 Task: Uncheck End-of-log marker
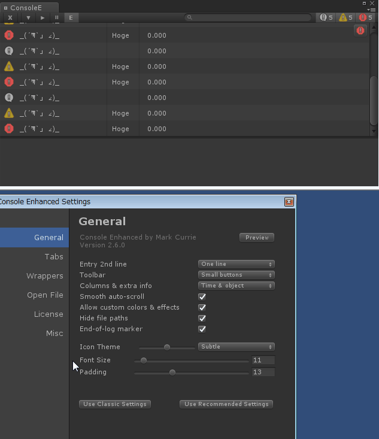tap(202, 329)
